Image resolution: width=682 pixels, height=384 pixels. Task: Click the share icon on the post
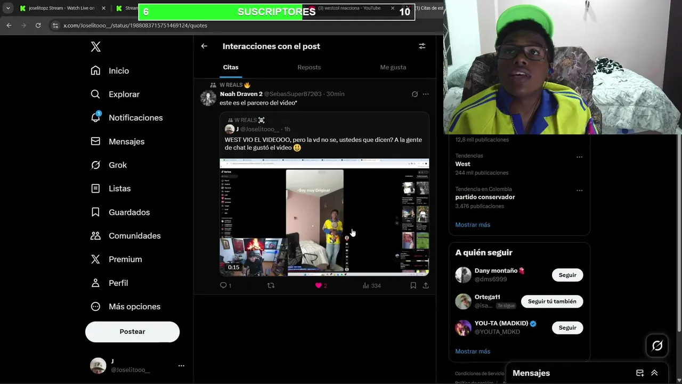coord(426,286)
